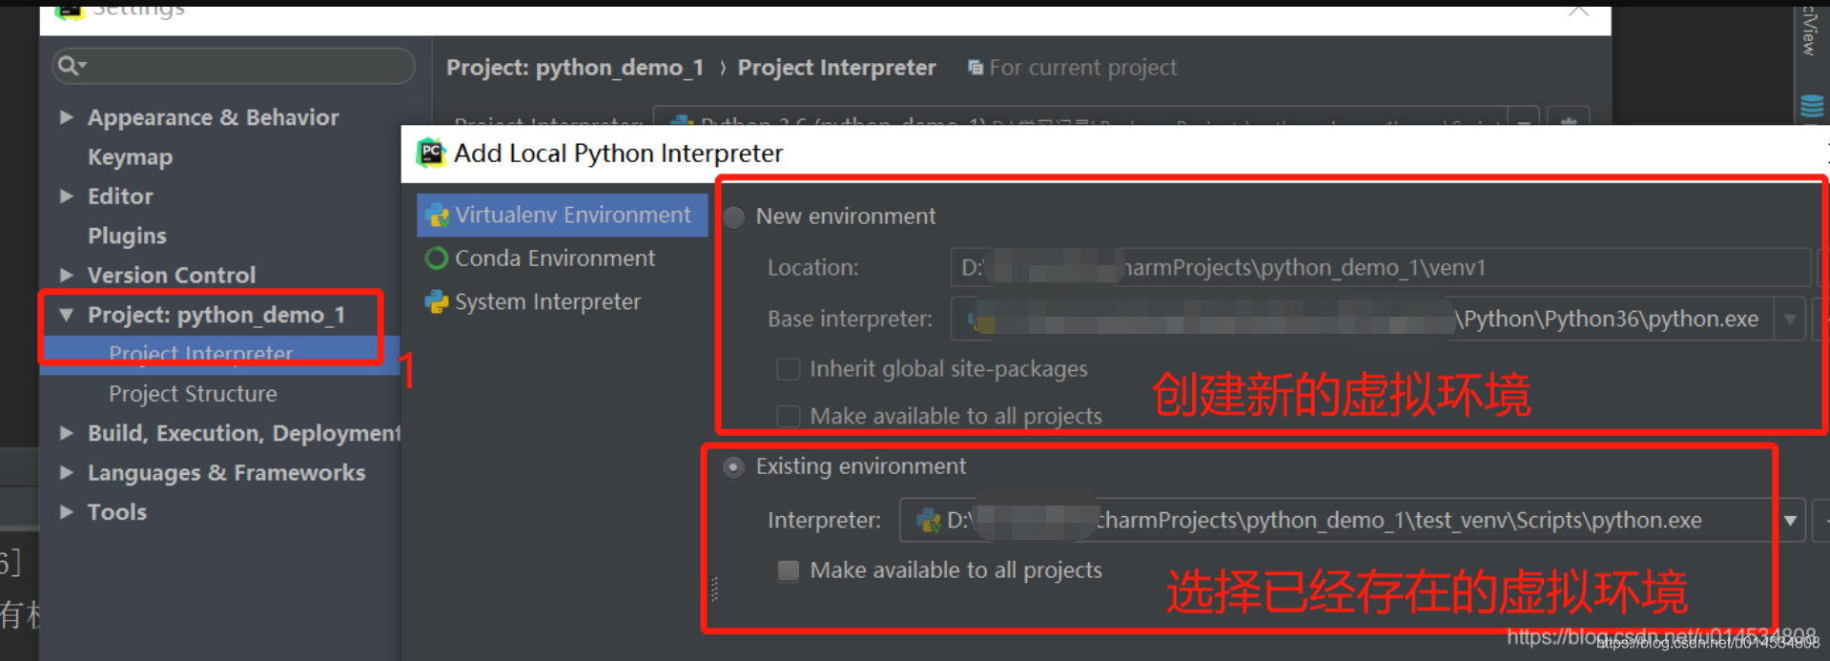Open the Project Structure page
1830x661 pixels.
tap(193, 394)
